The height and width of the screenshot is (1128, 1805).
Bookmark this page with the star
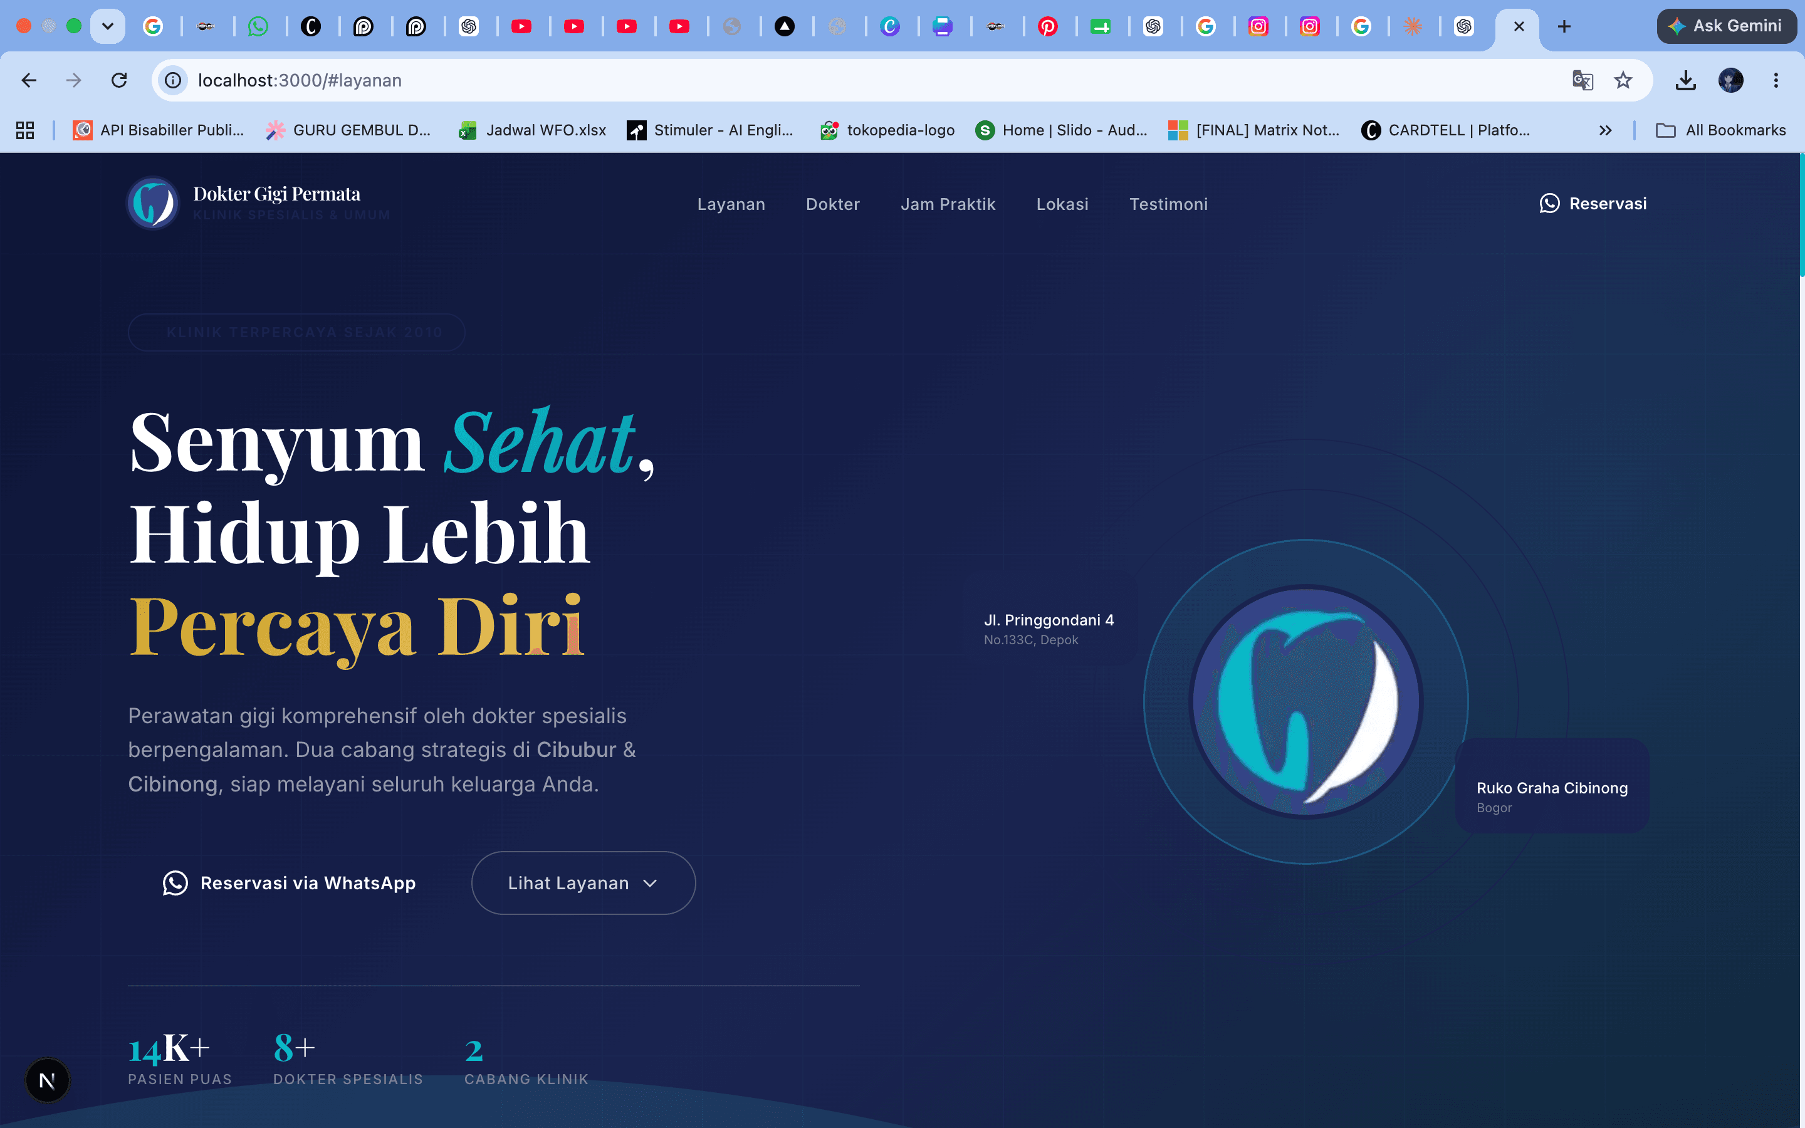(1623, 80)
